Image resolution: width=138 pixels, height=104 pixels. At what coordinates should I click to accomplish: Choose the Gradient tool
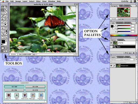(x=6, y=31)
